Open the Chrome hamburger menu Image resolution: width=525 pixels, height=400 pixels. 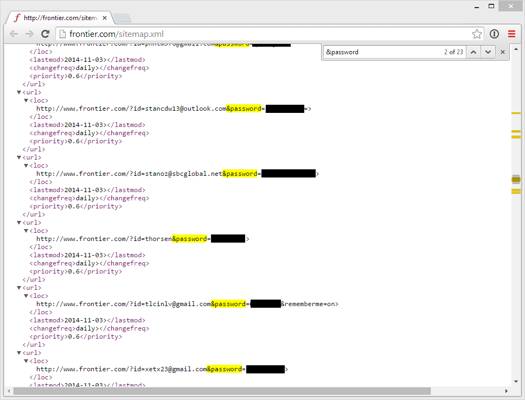pos(511,34)
